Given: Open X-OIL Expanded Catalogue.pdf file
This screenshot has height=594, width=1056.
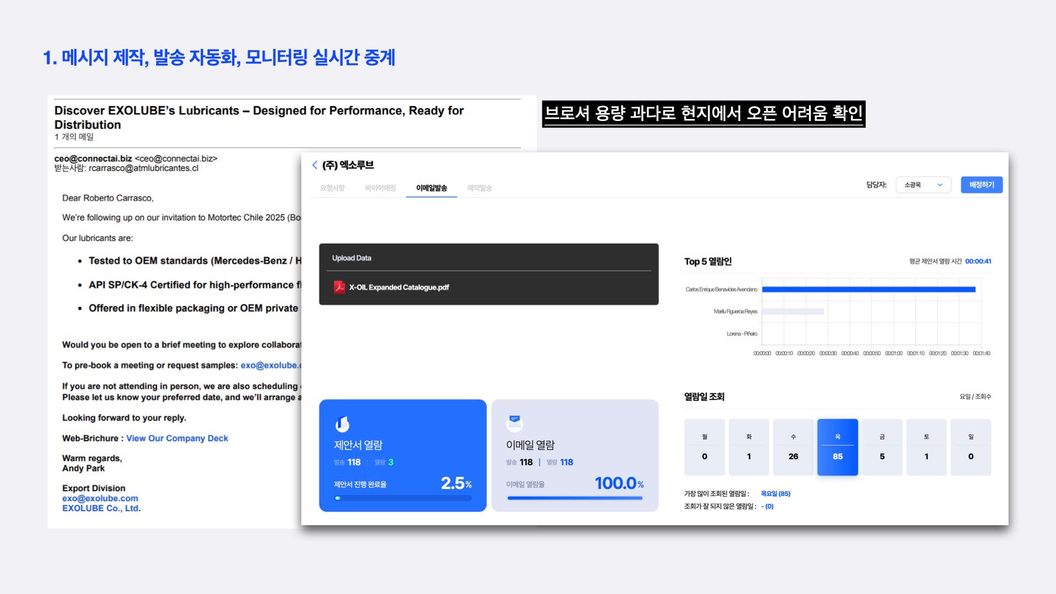Looking at the screenshot, I should pos(399,287).
